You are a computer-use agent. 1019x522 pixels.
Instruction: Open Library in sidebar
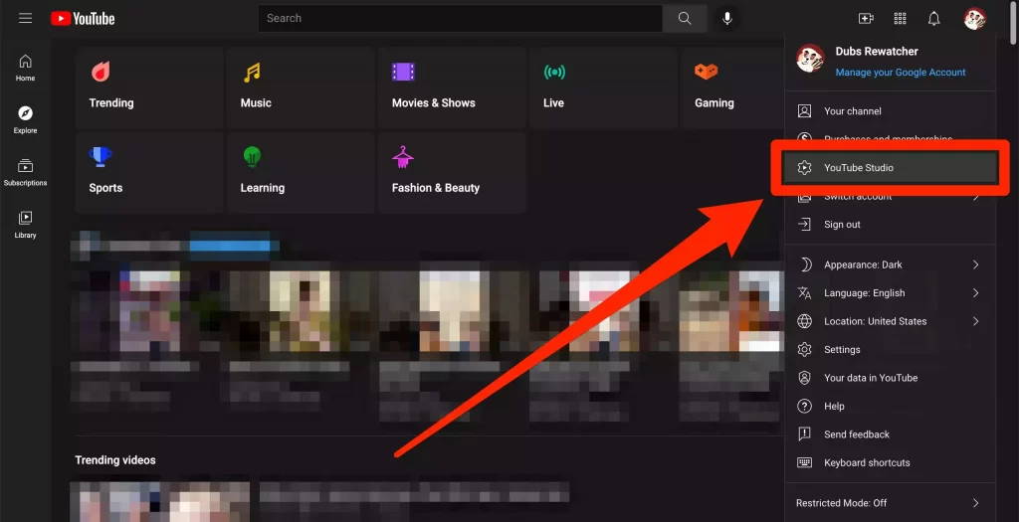click(x=25, y=225)
